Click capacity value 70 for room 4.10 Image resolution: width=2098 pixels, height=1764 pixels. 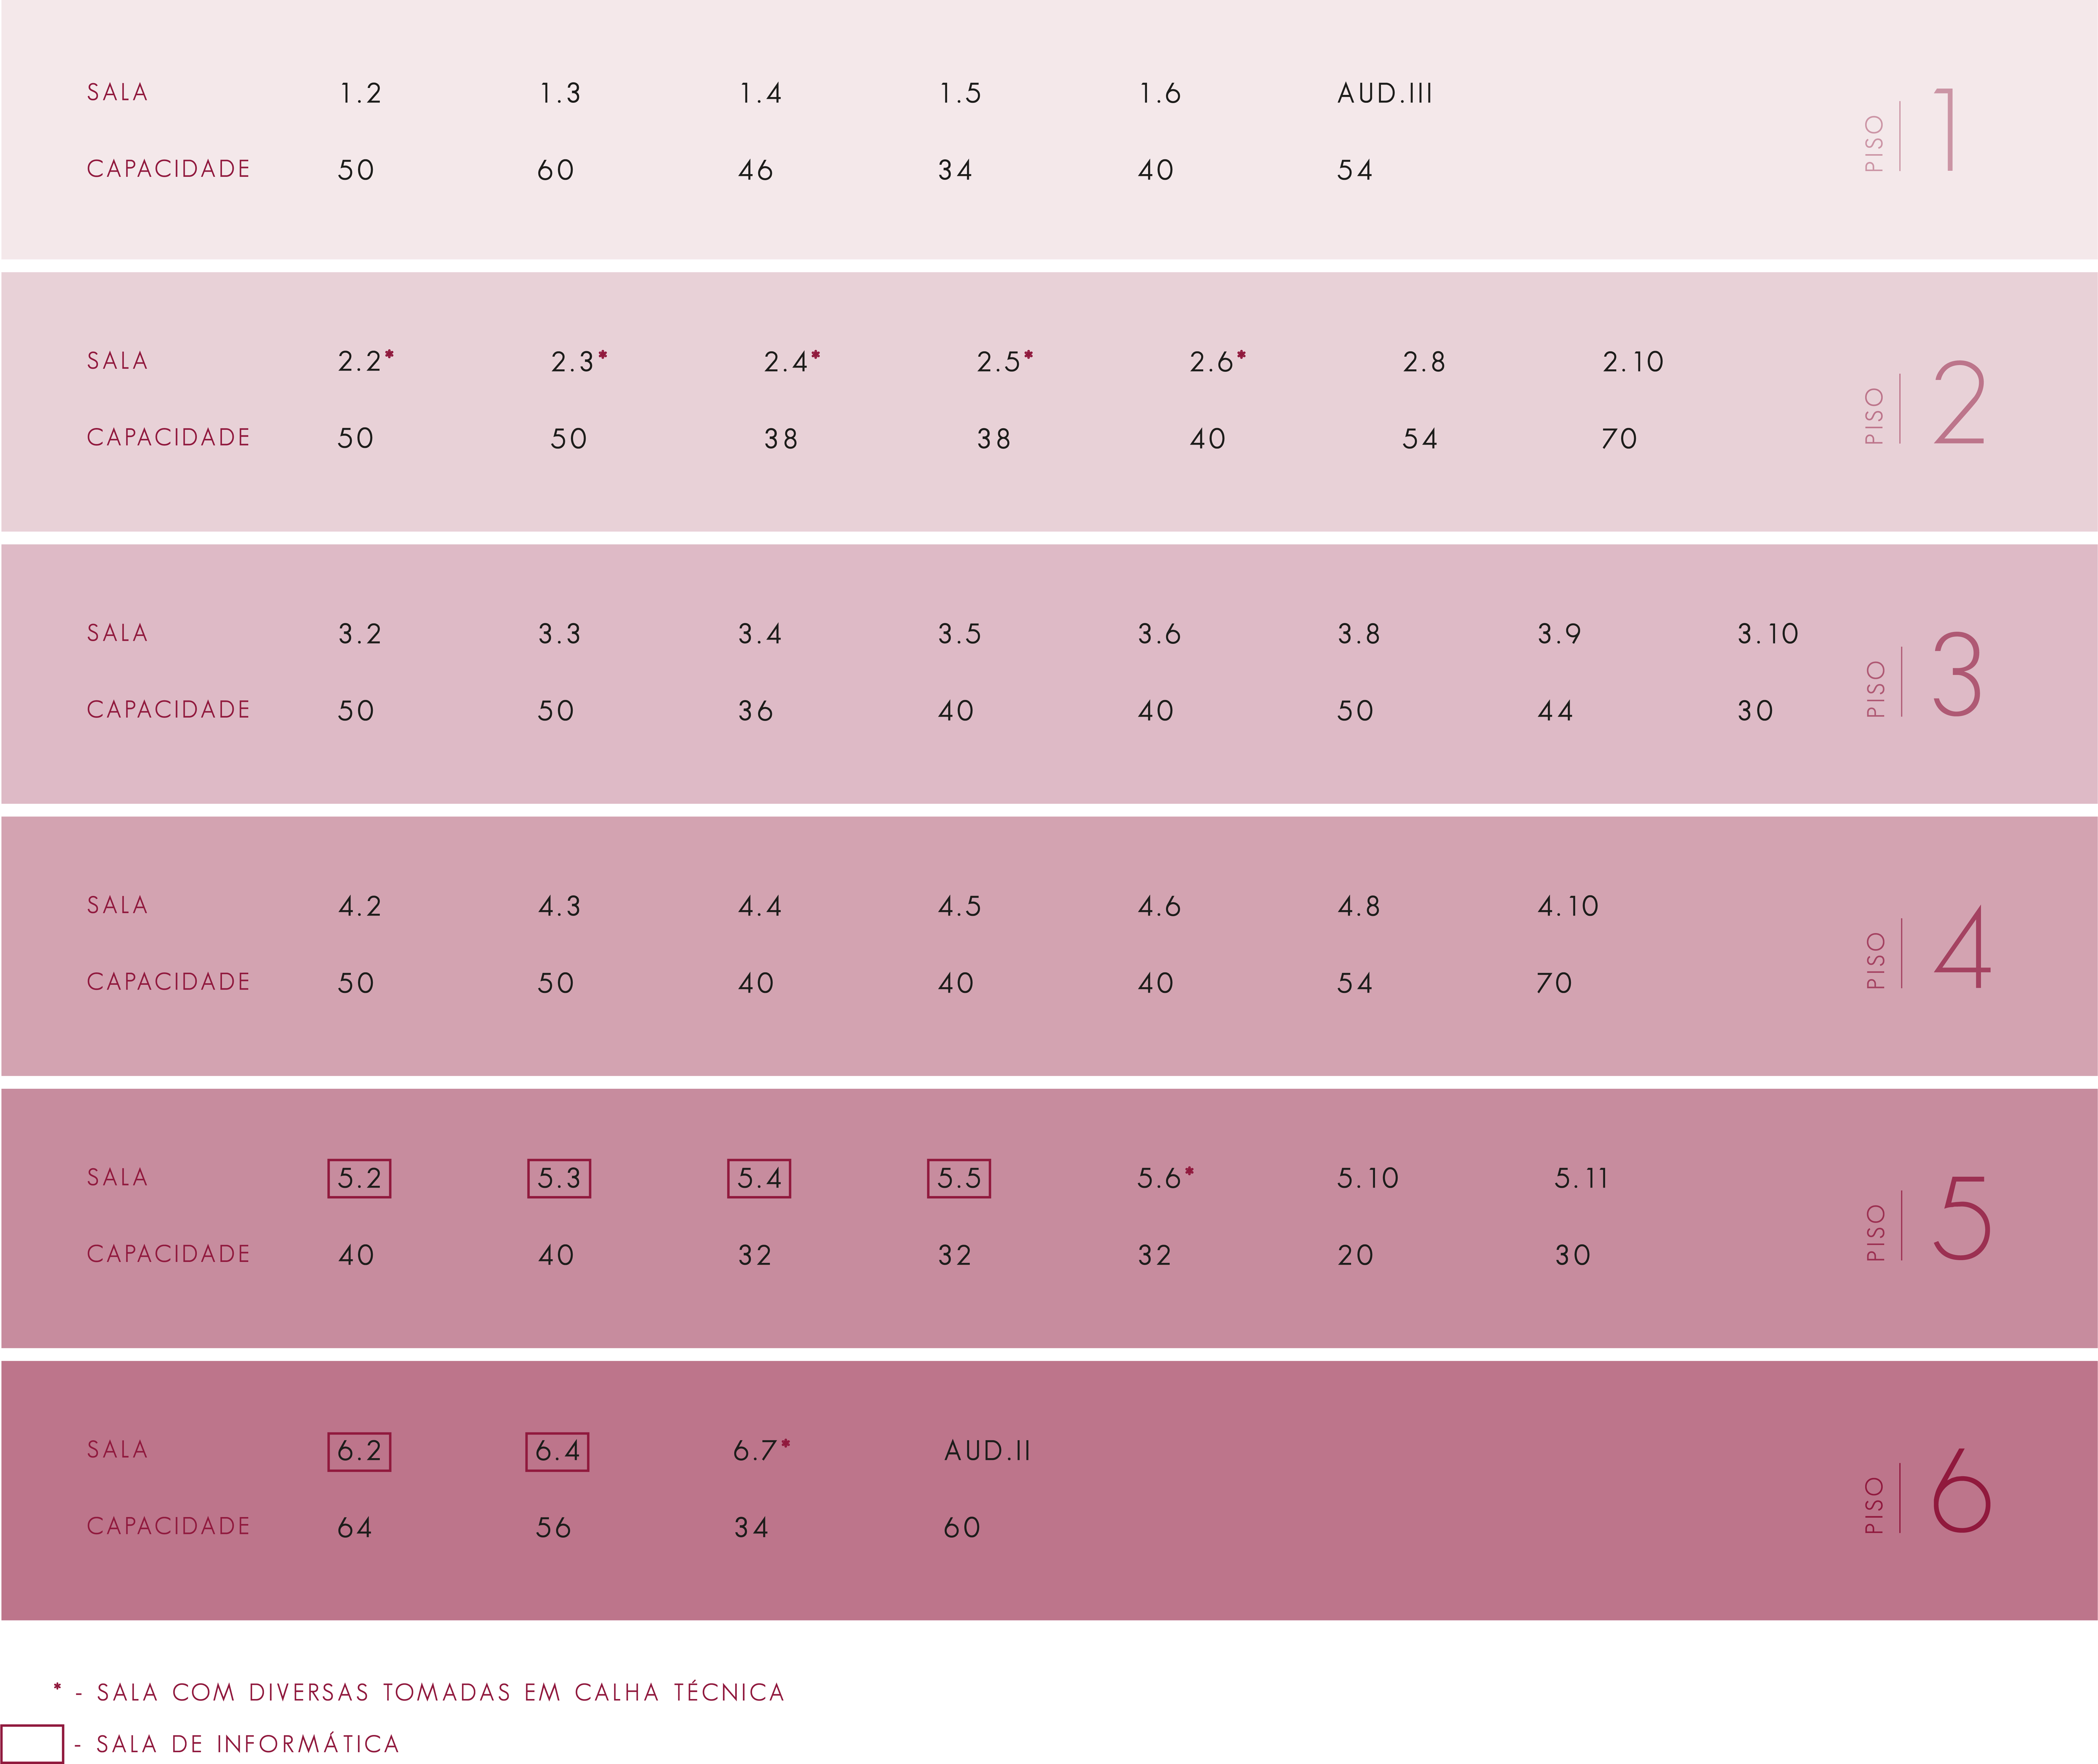(1554, 983)
